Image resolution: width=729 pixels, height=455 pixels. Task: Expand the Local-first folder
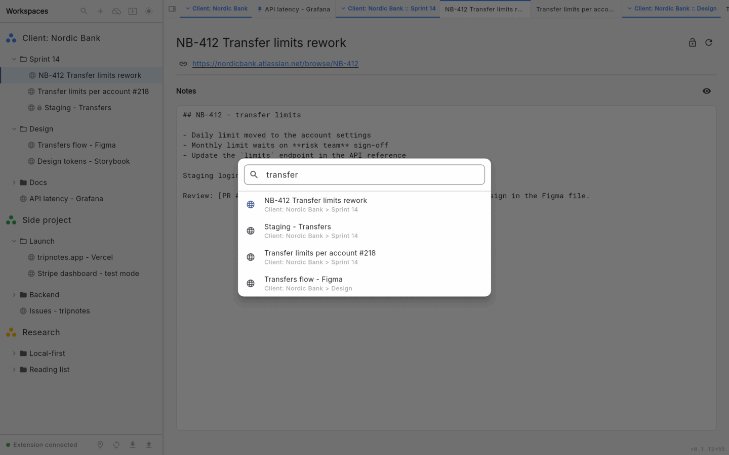(14, 353)
